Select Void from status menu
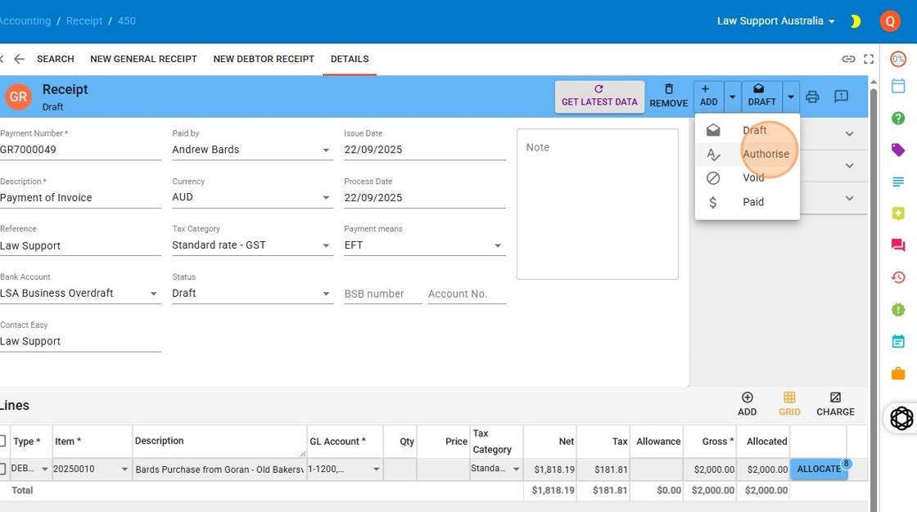This screenshot has height=512, width=917. 748,178
